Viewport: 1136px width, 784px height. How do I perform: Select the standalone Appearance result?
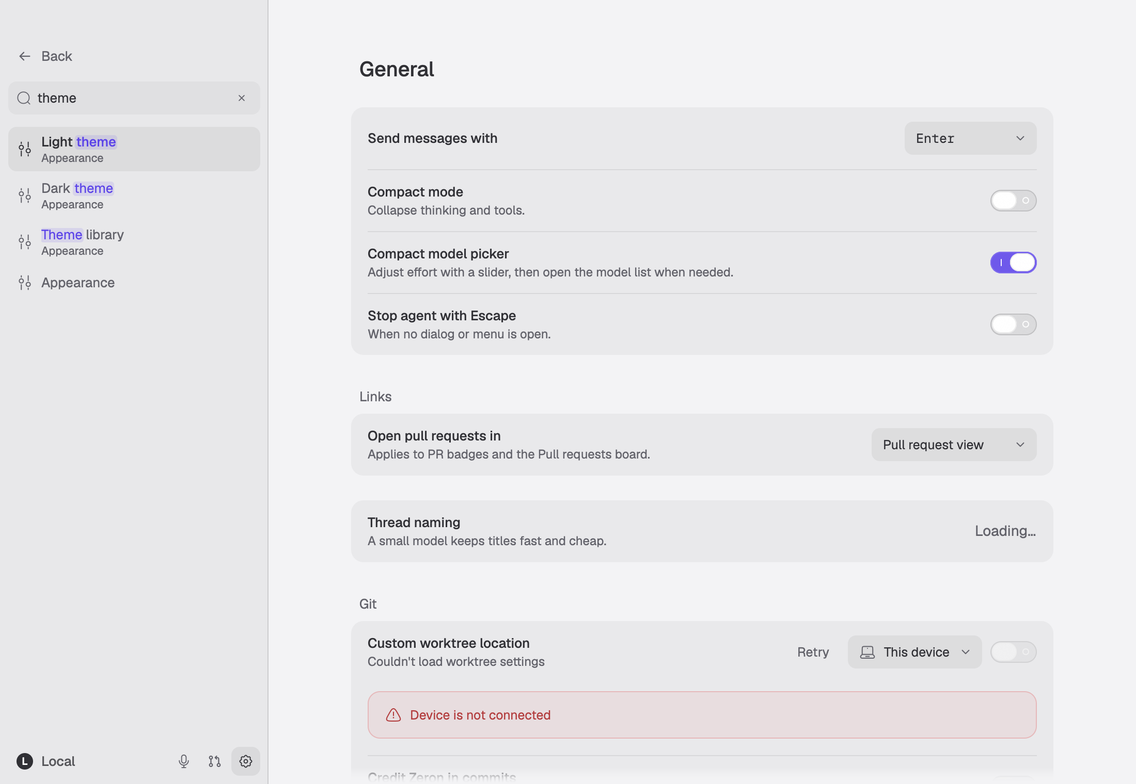134,283
